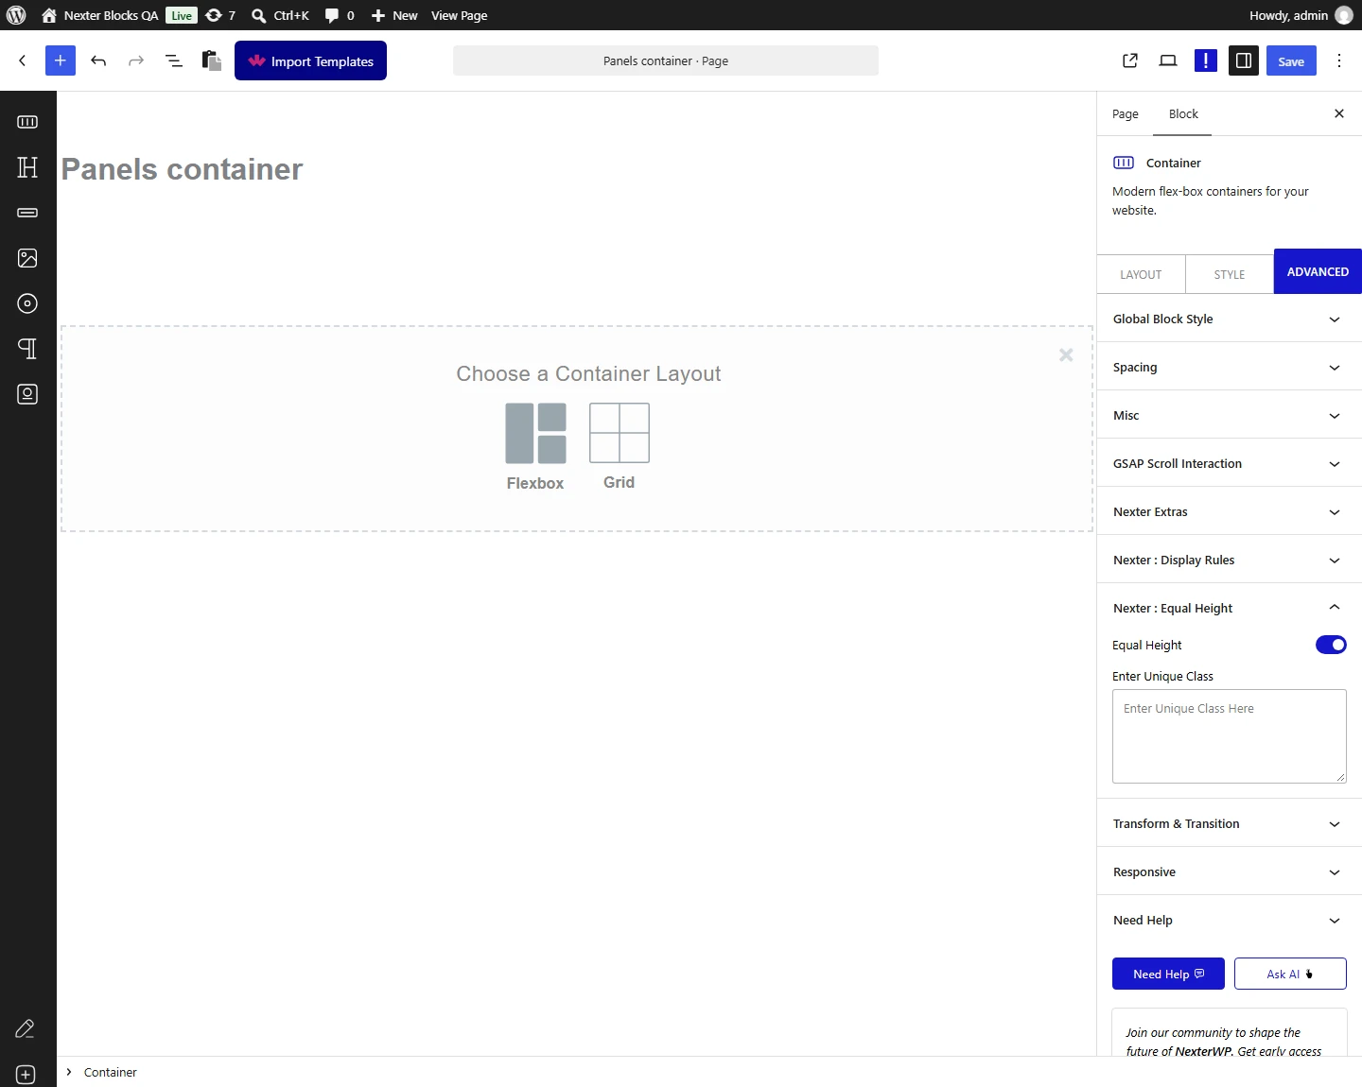Click the blue Need Help button
This screenshot has height=1087, width=1362.
pyautogui.click(x=1168, y=974)
